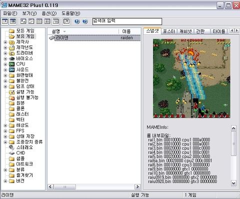
Task: Toggle the screenshot pane toolbar icon
Action: (13, 21)
